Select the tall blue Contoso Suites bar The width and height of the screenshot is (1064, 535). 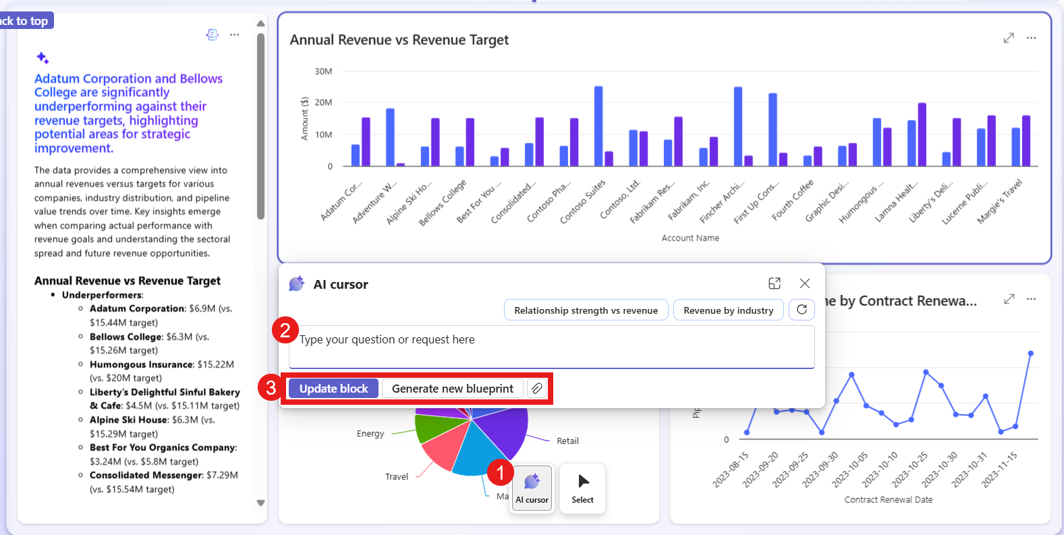598,126
